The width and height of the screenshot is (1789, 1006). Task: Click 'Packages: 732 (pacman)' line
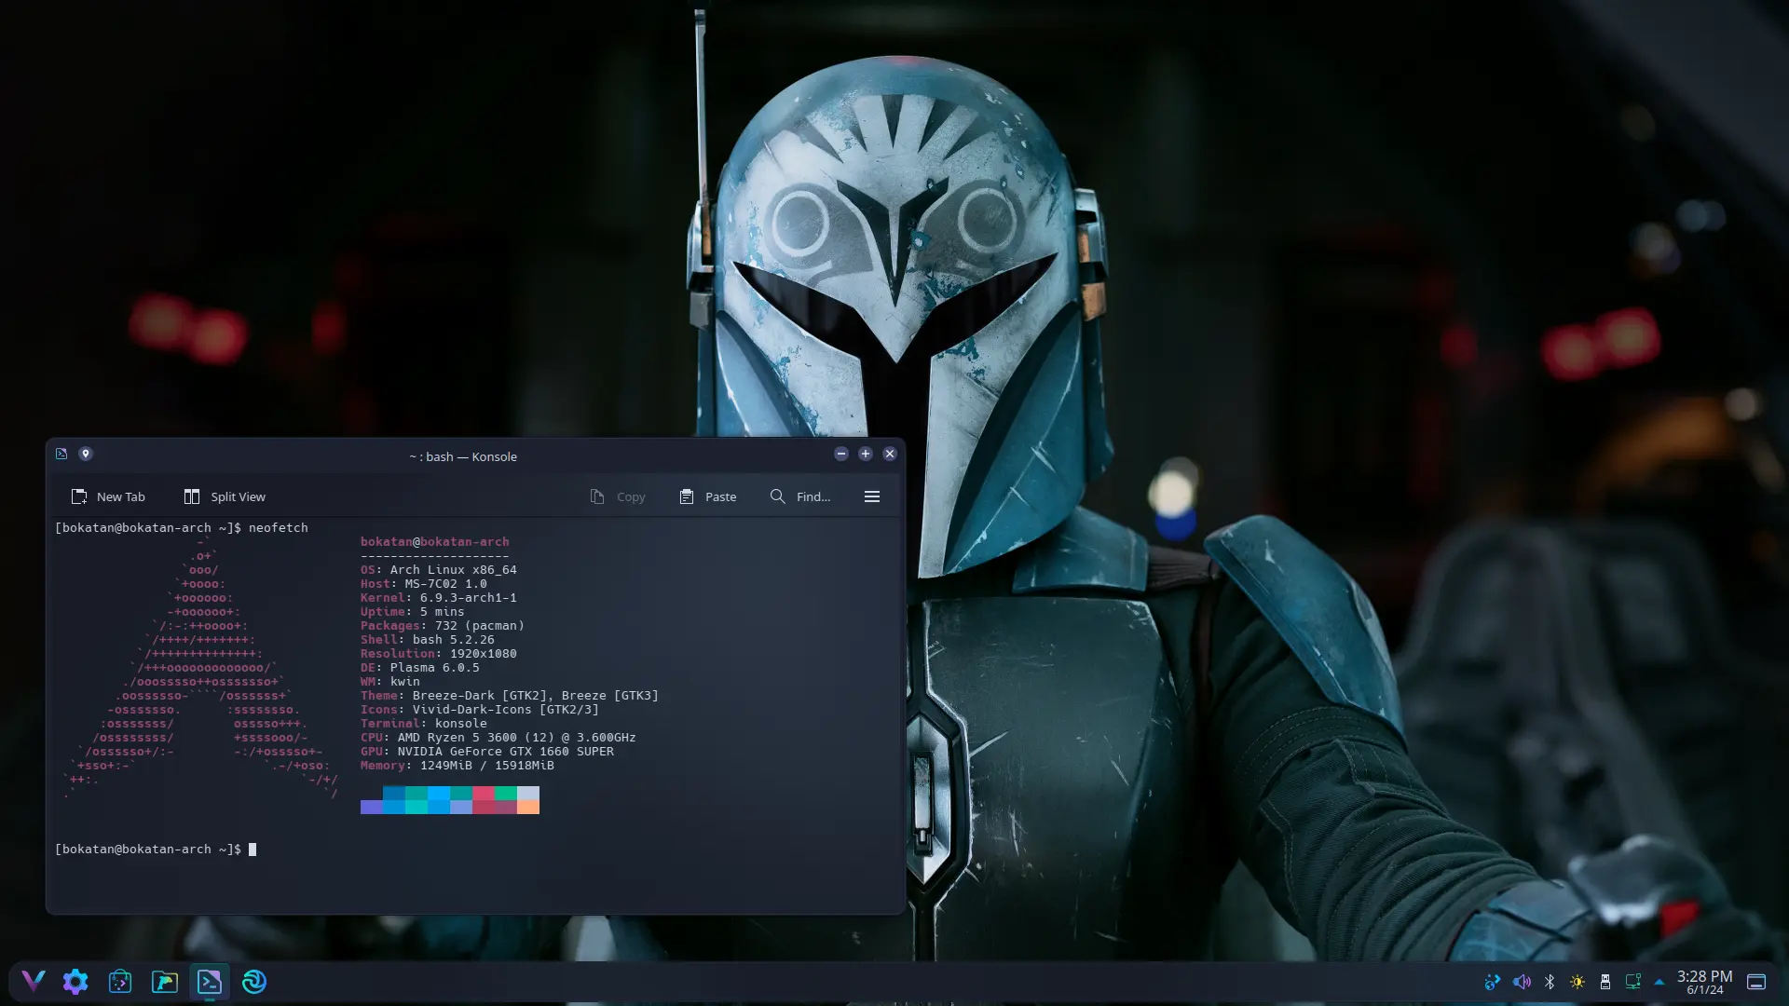point(443,626)
